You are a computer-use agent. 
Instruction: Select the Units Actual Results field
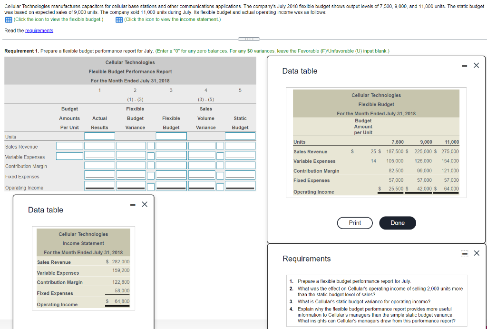coord(100,136)
